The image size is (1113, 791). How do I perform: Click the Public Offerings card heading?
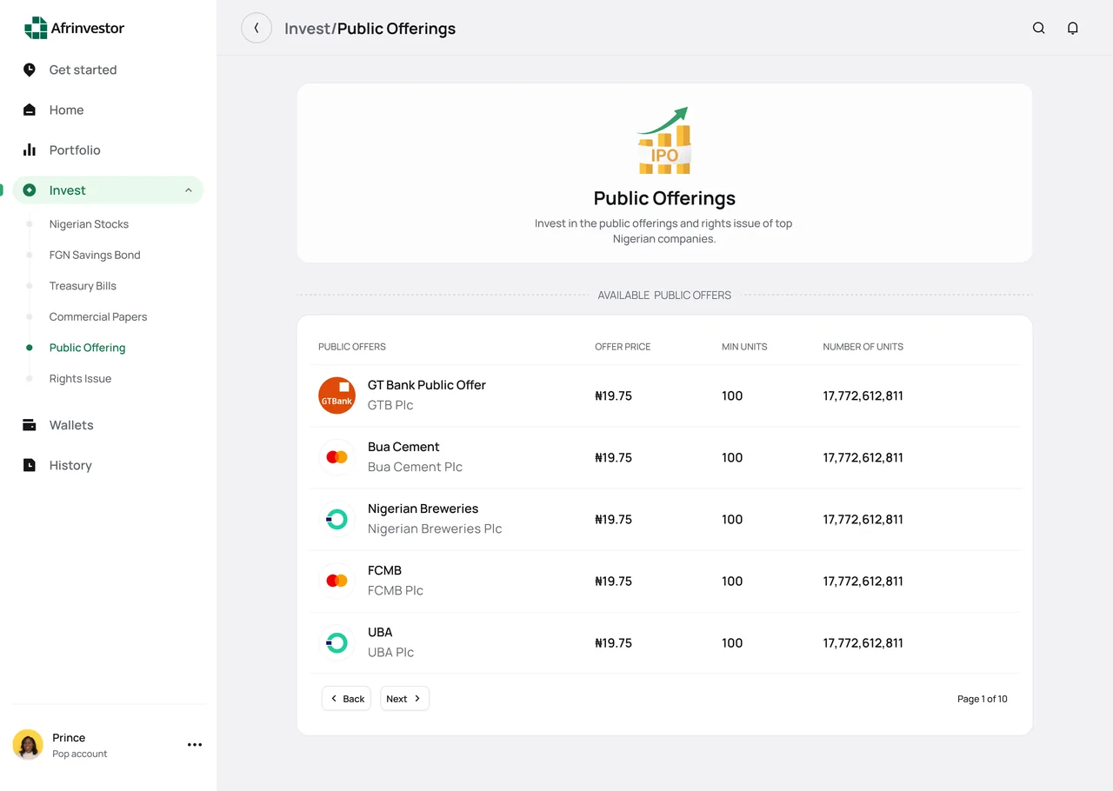pyautogui.click(x=664, y=198)
